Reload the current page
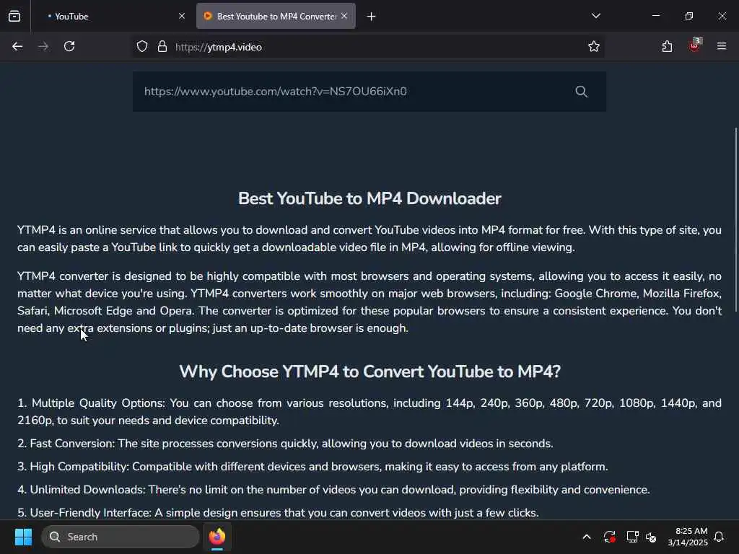 69,46
